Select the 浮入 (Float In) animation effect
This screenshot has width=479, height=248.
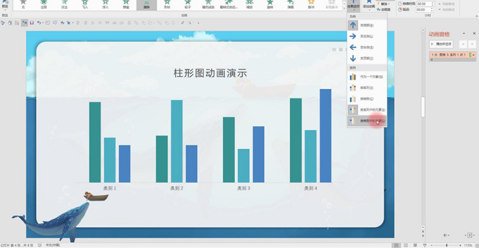105,5
